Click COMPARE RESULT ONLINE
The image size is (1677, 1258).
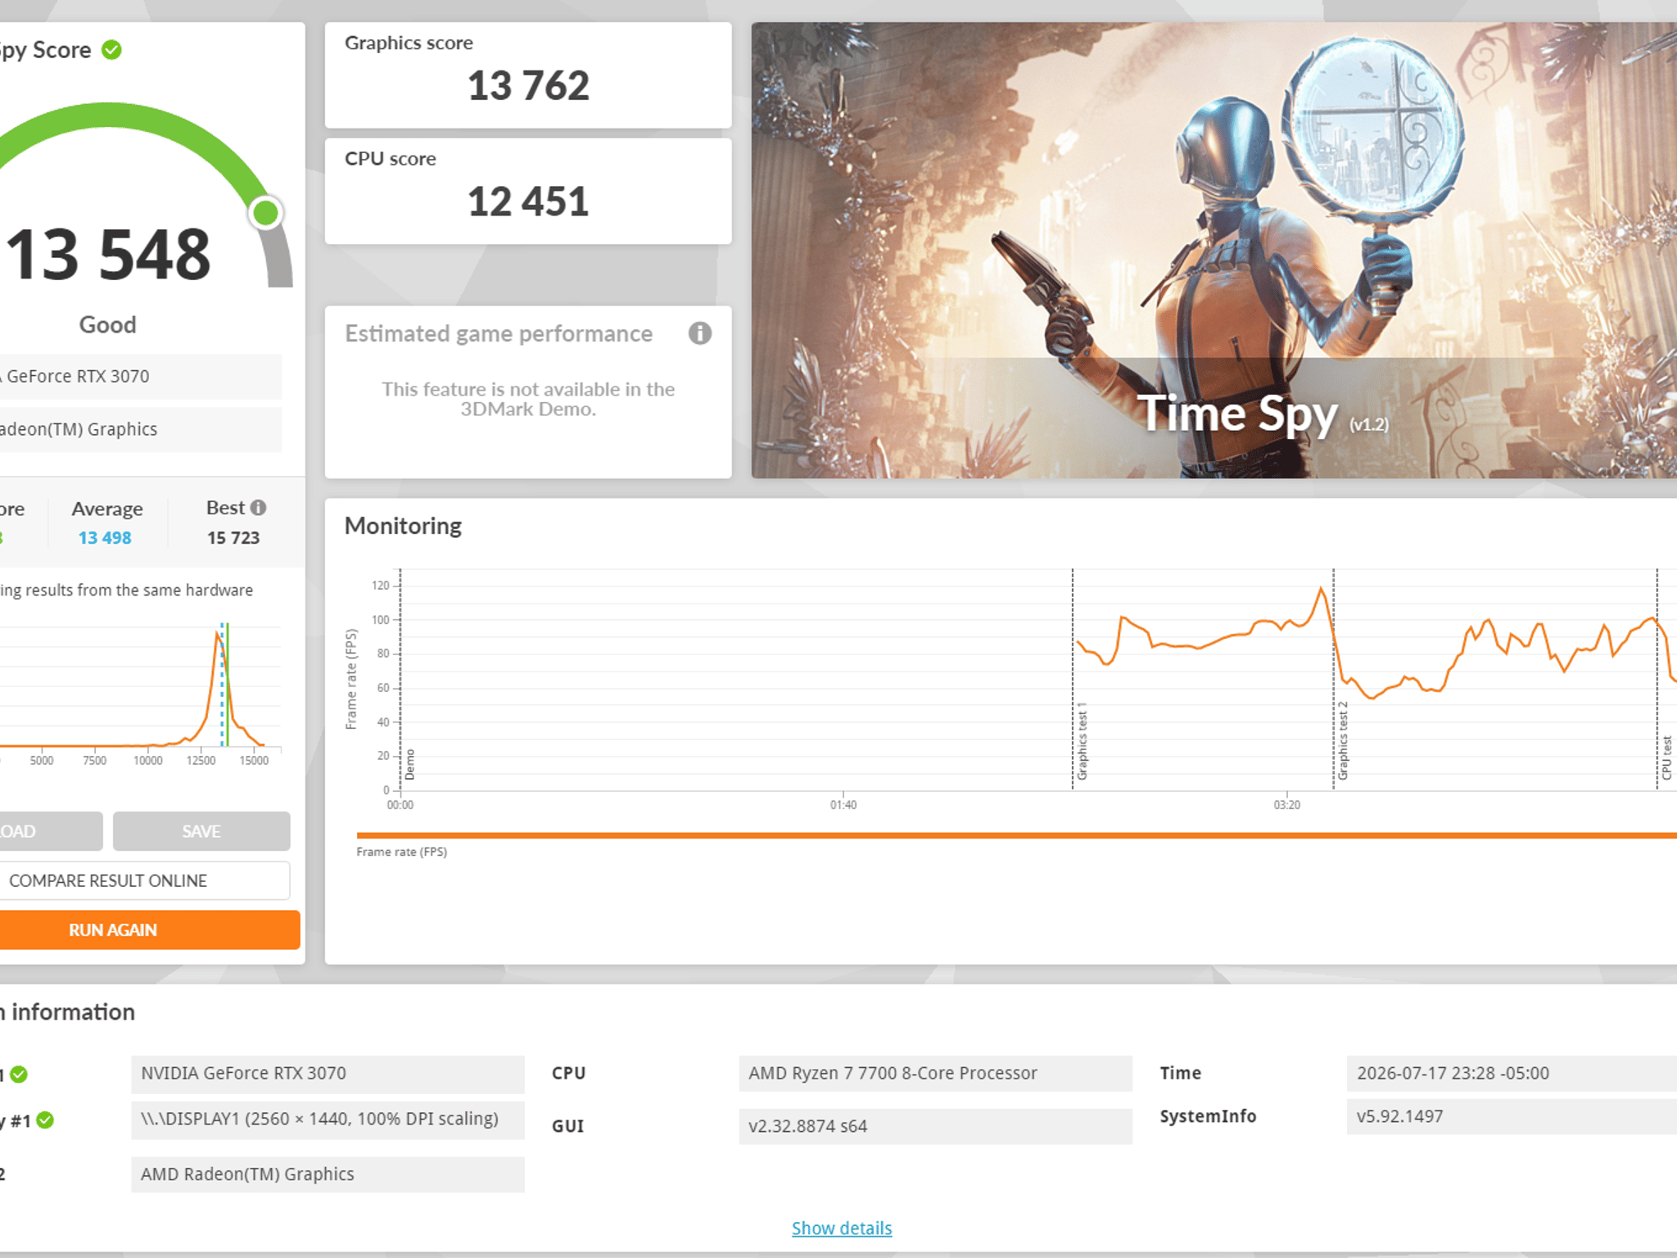[144, 880]
